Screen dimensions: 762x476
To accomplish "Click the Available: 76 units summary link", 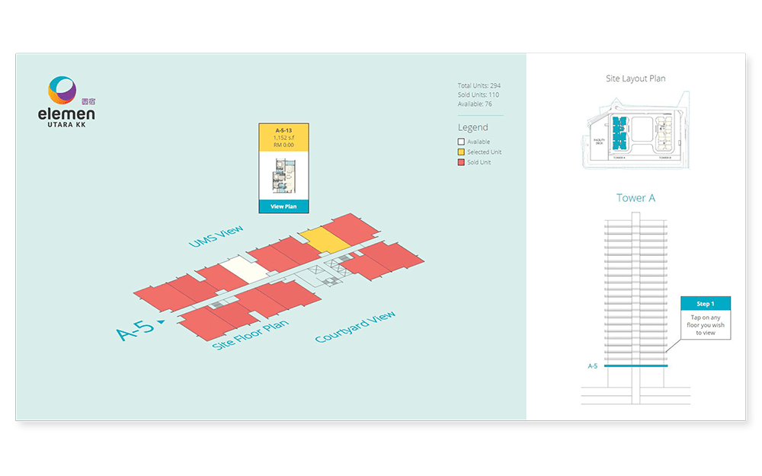I will [x=474, y=104].
